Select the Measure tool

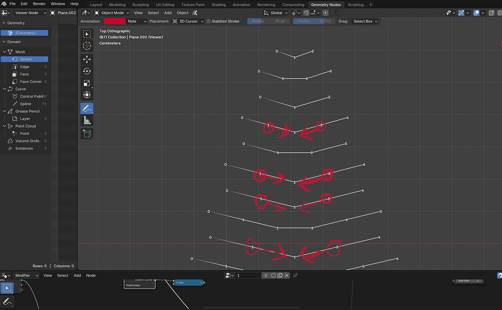coord(87,120)
